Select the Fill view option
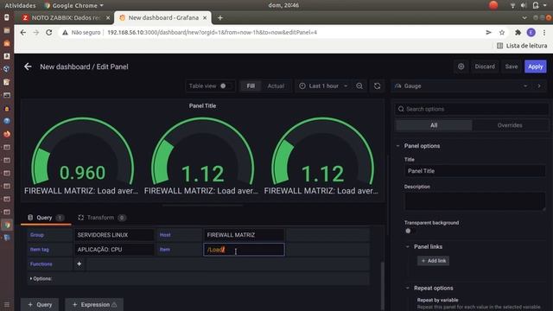 [x=251, y=86]
